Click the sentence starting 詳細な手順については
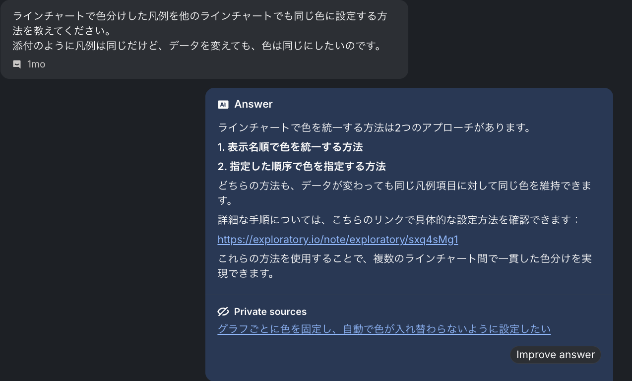Viewport: 632px width, 381px height. click(x=399, y=220)
